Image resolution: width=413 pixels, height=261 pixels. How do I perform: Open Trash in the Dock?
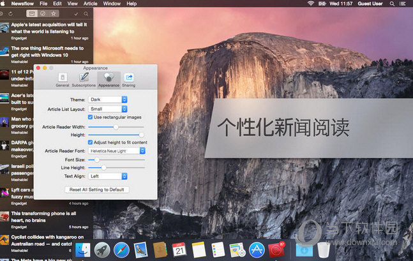324,250
